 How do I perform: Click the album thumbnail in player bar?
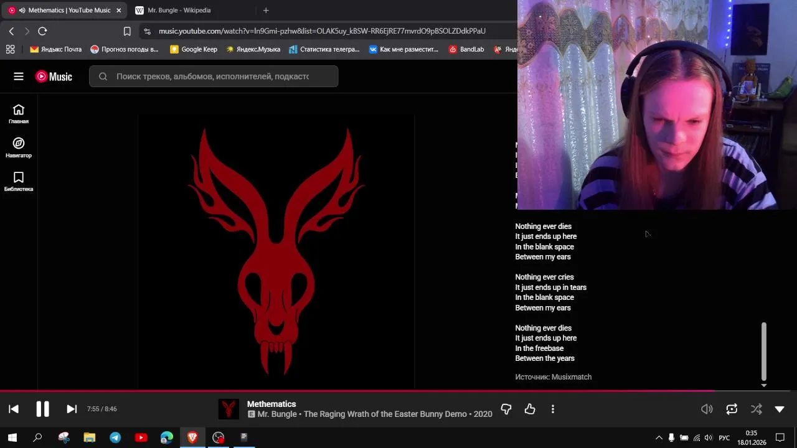pyautogui.click(x=229, y=409)
